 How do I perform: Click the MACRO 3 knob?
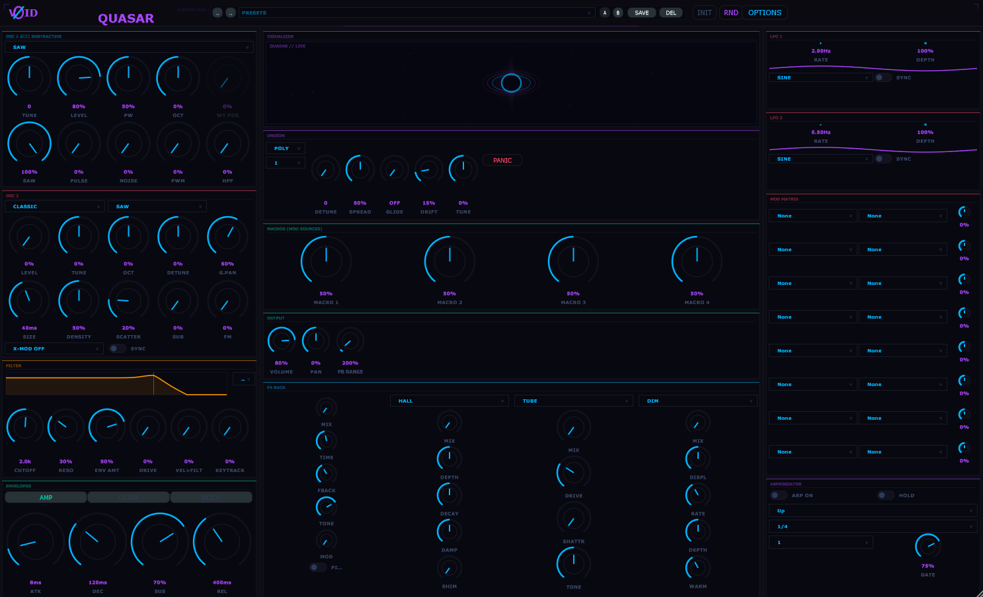573,261
